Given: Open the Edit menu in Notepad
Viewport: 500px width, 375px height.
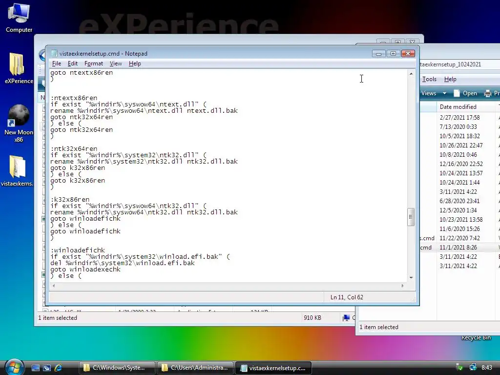Looking at the screenshot, I should [73, 63].
